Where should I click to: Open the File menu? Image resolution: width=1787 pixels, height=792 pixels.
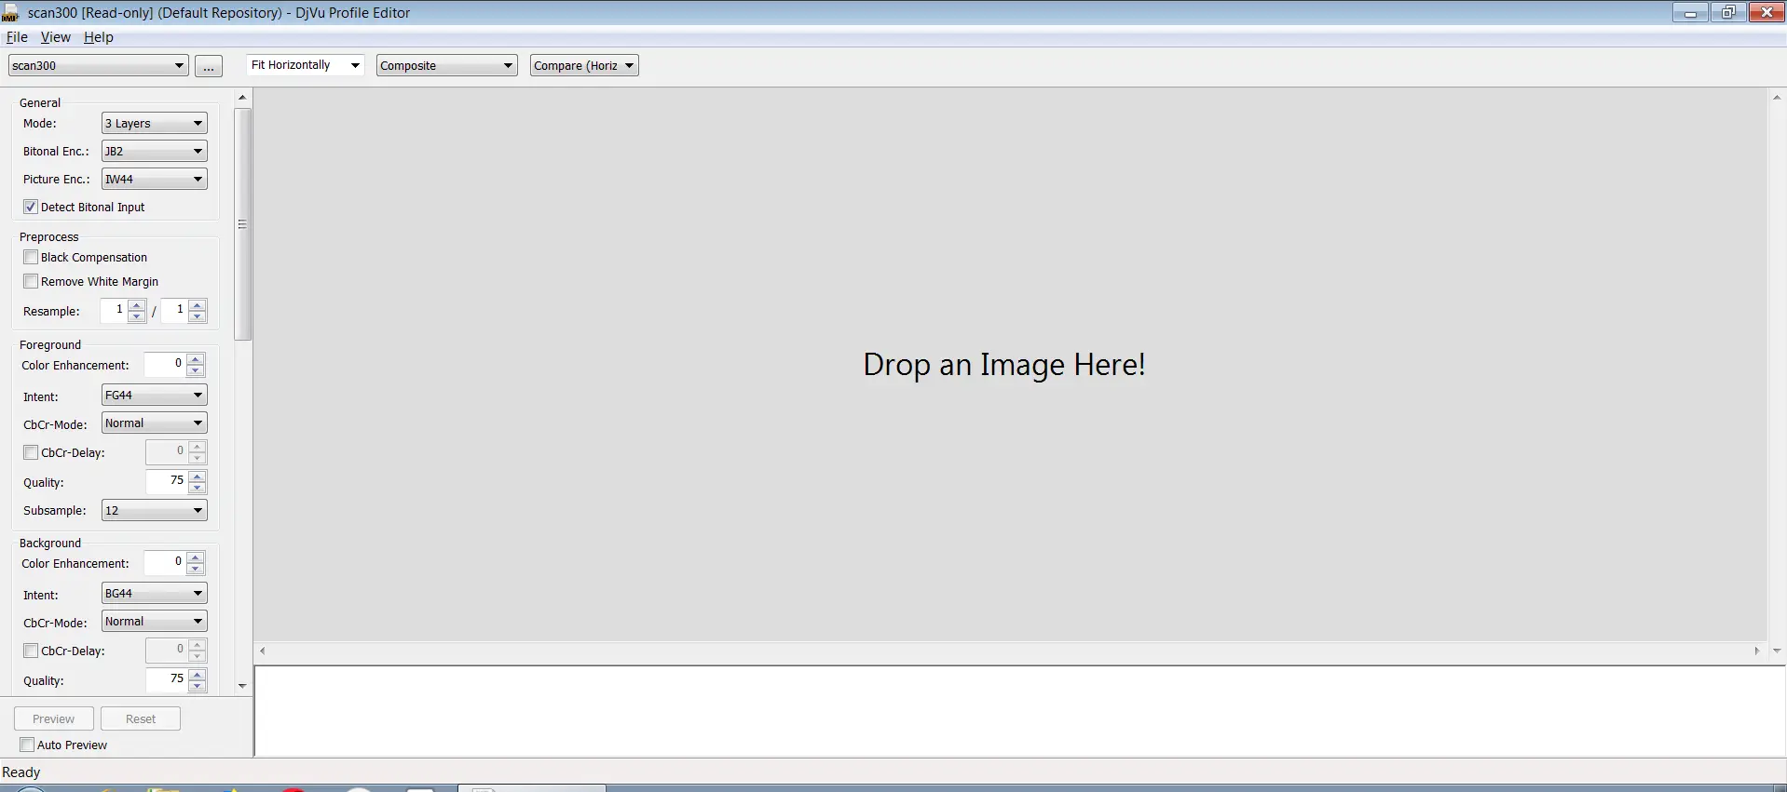(x=17, y=37)
